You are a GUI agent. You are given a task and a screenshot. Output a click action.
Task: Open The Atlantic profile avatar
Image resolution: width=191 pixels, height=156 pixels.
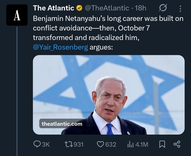point(17,15)
